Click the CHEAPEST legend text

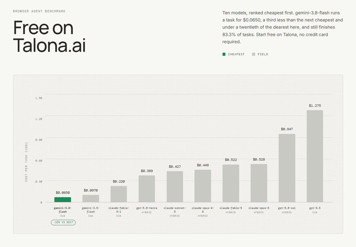(x=236, y=54)
